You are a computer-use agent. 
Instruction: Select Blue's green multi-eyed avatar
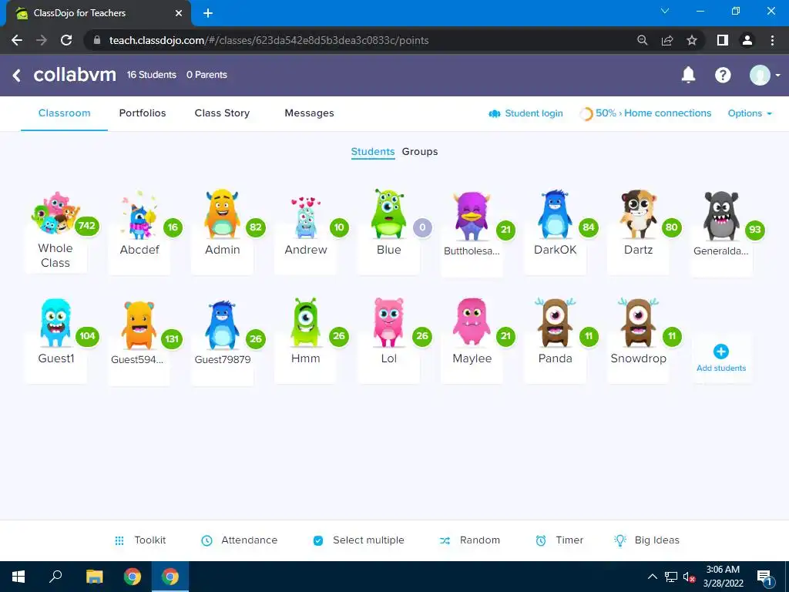388,214
